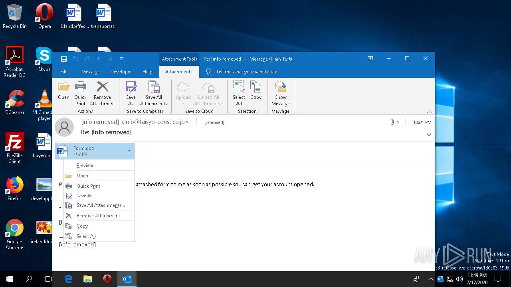The height and width of the screenshot is (287, 511).
Task: Click Save As in the ribbon
Action: coord(131,94)
